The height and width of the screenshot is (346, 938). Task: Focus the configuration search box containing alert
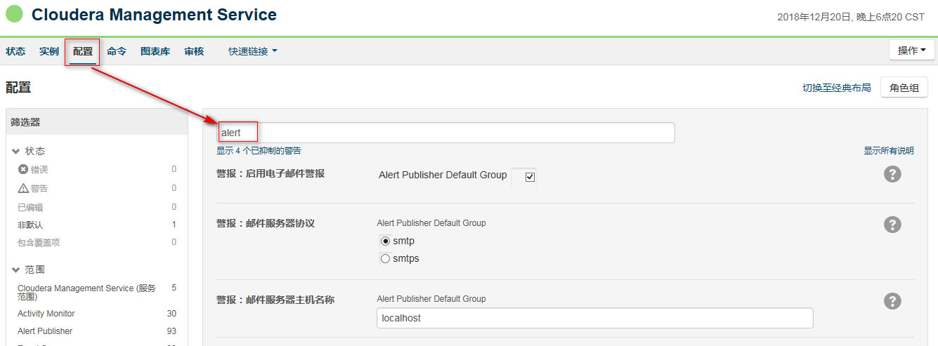pos(445,133)
